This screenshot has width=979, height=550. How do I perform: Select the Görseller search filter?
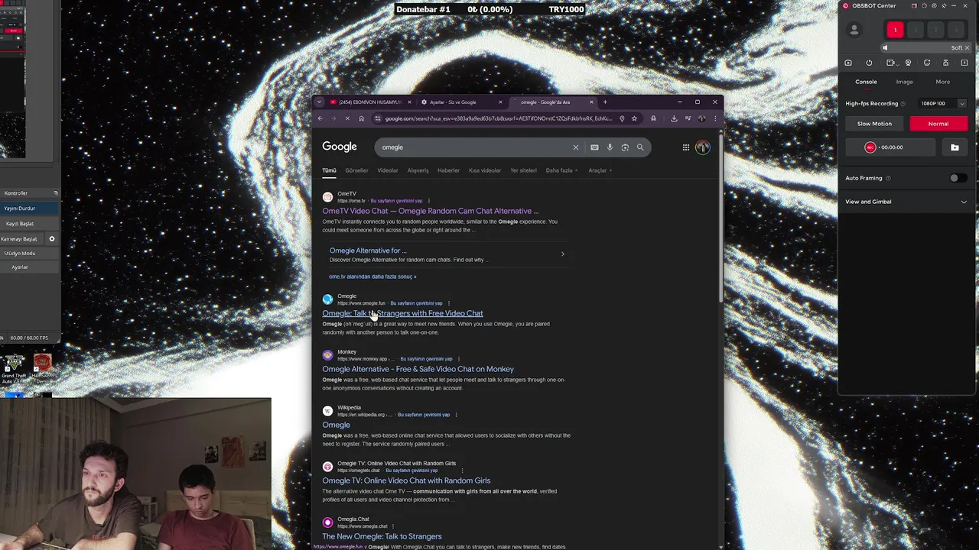(356, 170)
